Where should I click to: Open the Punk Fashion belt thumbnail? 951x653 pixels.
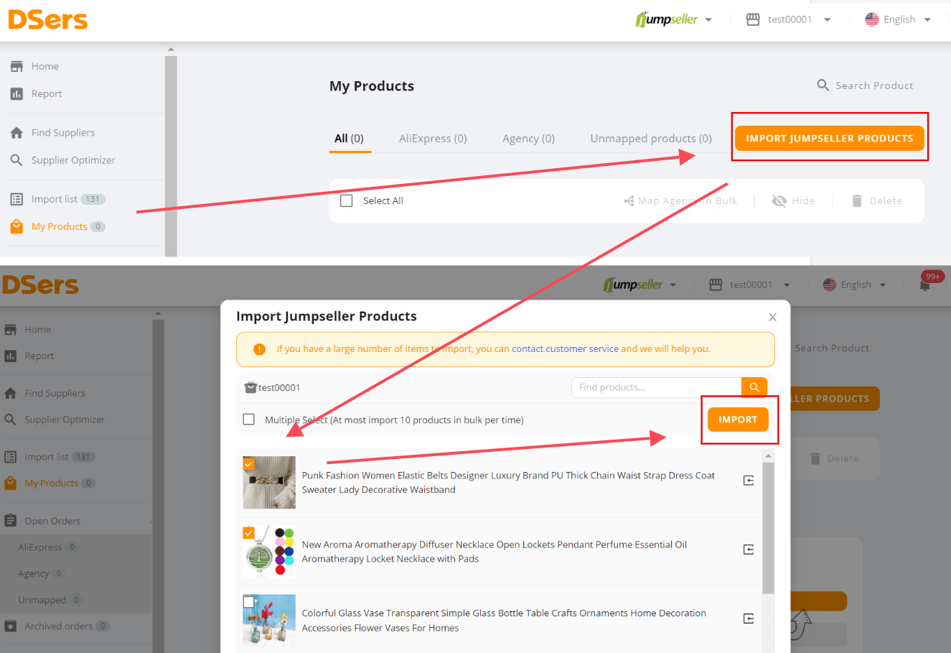pyautogui.click(x=269, y=483)
